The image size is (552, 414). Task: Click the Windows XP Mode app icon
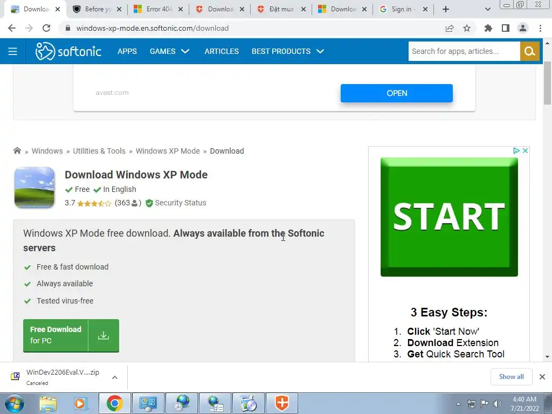click(x=34, y=187)
